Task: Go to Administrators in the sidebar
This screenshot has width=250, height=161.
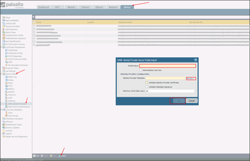Action: pos(11,30)
